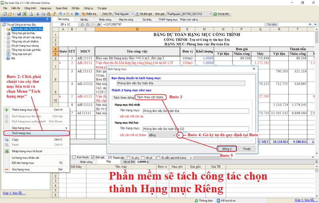Open dropdown arrow next to Open folder icon
The image size is (319, 203).
(x=14, y=14)
